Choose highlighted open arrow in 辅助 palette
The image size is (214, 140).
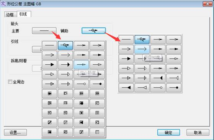pos(142,49)
